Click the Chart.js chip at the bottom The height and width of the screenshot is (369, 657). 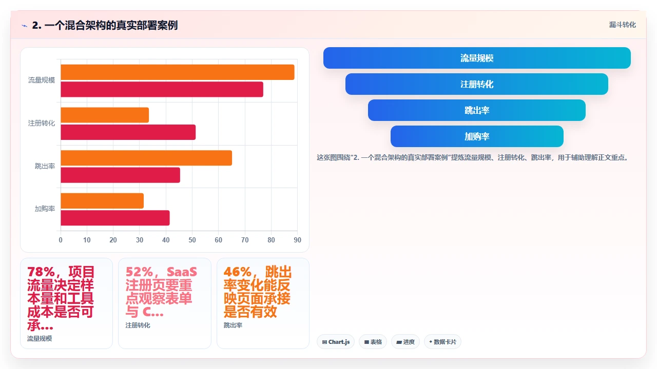pyautogui.click(x=336, y=342)
